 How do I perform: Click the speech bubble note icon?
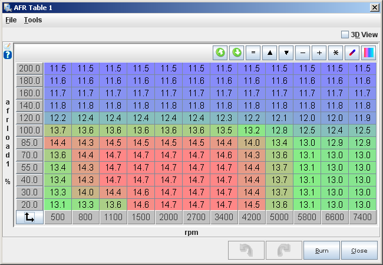click(8, 46)
